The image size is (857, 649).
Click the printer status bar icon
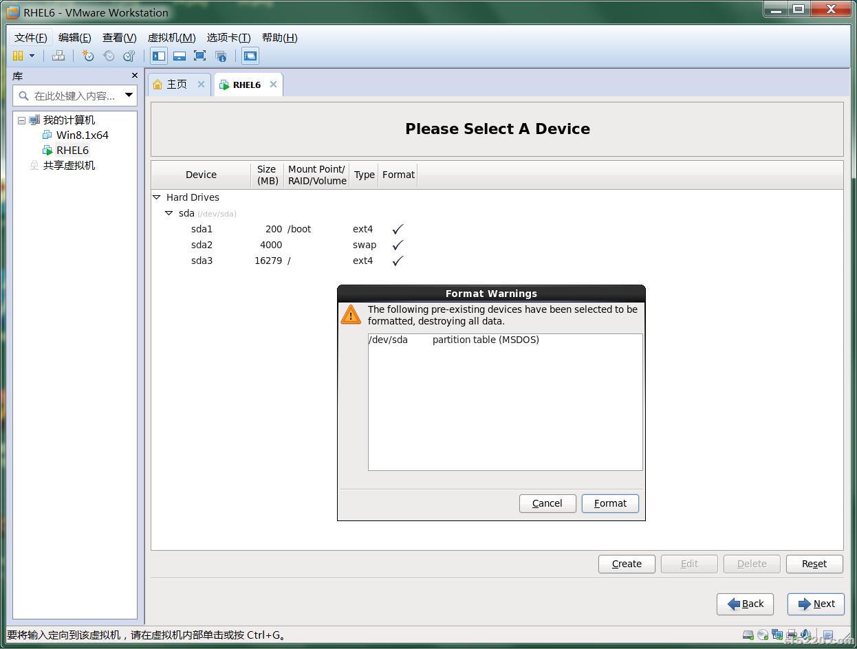(792, 635)
